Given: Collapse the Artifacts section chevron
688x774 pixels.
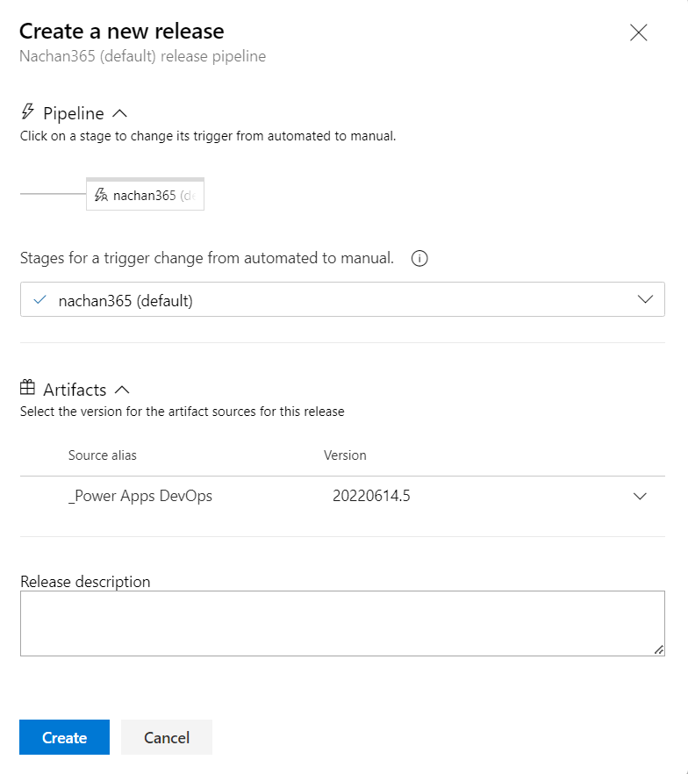Looking at the screenshot, I should click(122, 390).
